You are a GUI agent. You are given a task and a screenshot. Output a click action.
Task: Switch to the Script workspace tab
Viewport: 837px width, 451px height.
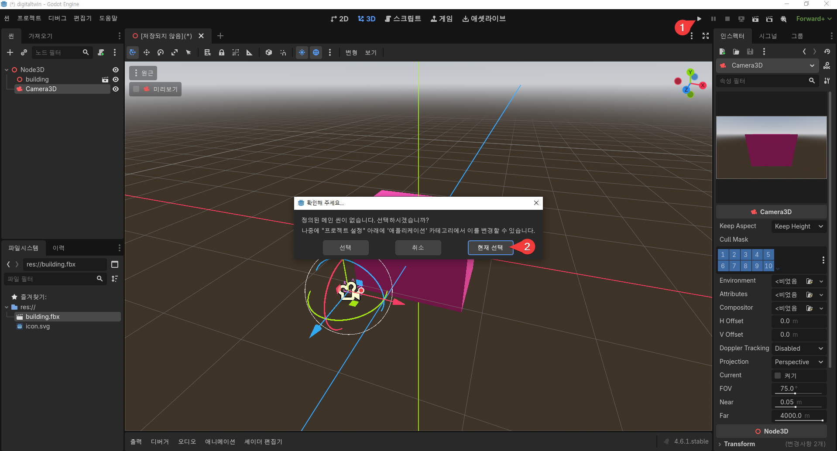(403, 19)
